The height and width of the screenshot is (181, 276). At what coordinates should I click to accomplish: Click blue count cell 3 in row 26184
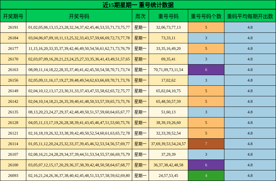(x=206, y=38)
